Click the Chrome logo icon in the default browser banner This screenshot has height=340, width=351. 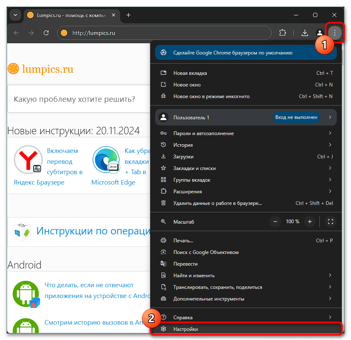coord(163,52)
